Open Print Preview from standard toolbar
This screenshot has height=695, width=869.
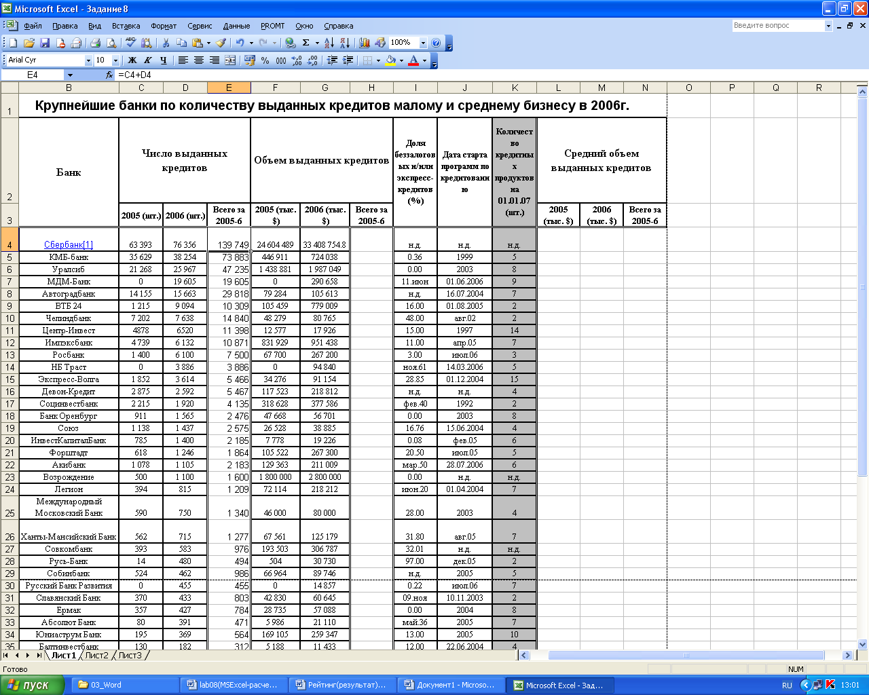pyautogui.click(x=111, y=43)
